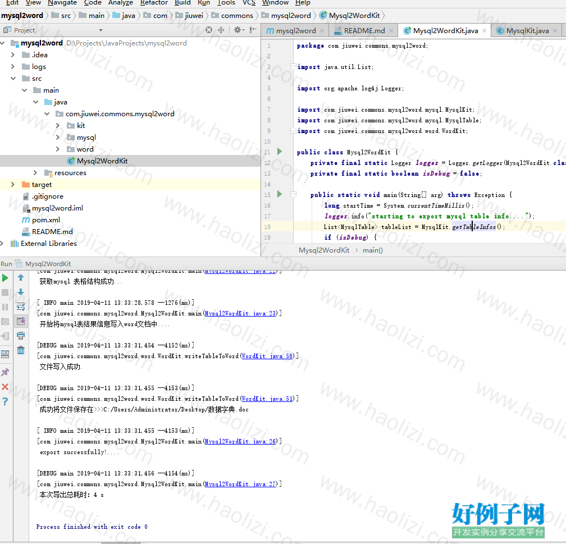Image resolution: width=566 pixels, height=544 pixels.
Task: Click the main() breadcrumb below the editor
Action: click(372, 250)
